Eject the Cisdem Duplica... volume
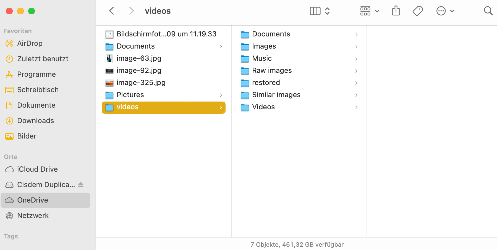The width and height of the screenshot is (497, 250). point(81,185)
